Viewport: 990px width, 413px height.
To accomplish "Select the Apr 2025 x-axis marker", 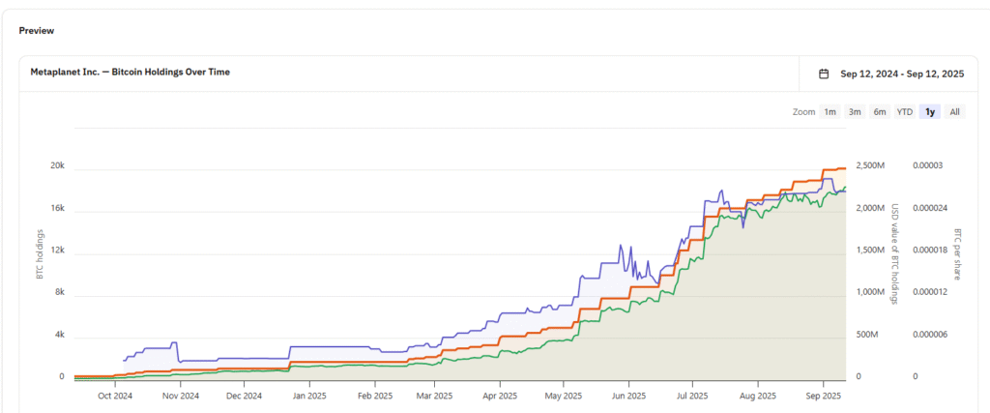I will [500, 396].
